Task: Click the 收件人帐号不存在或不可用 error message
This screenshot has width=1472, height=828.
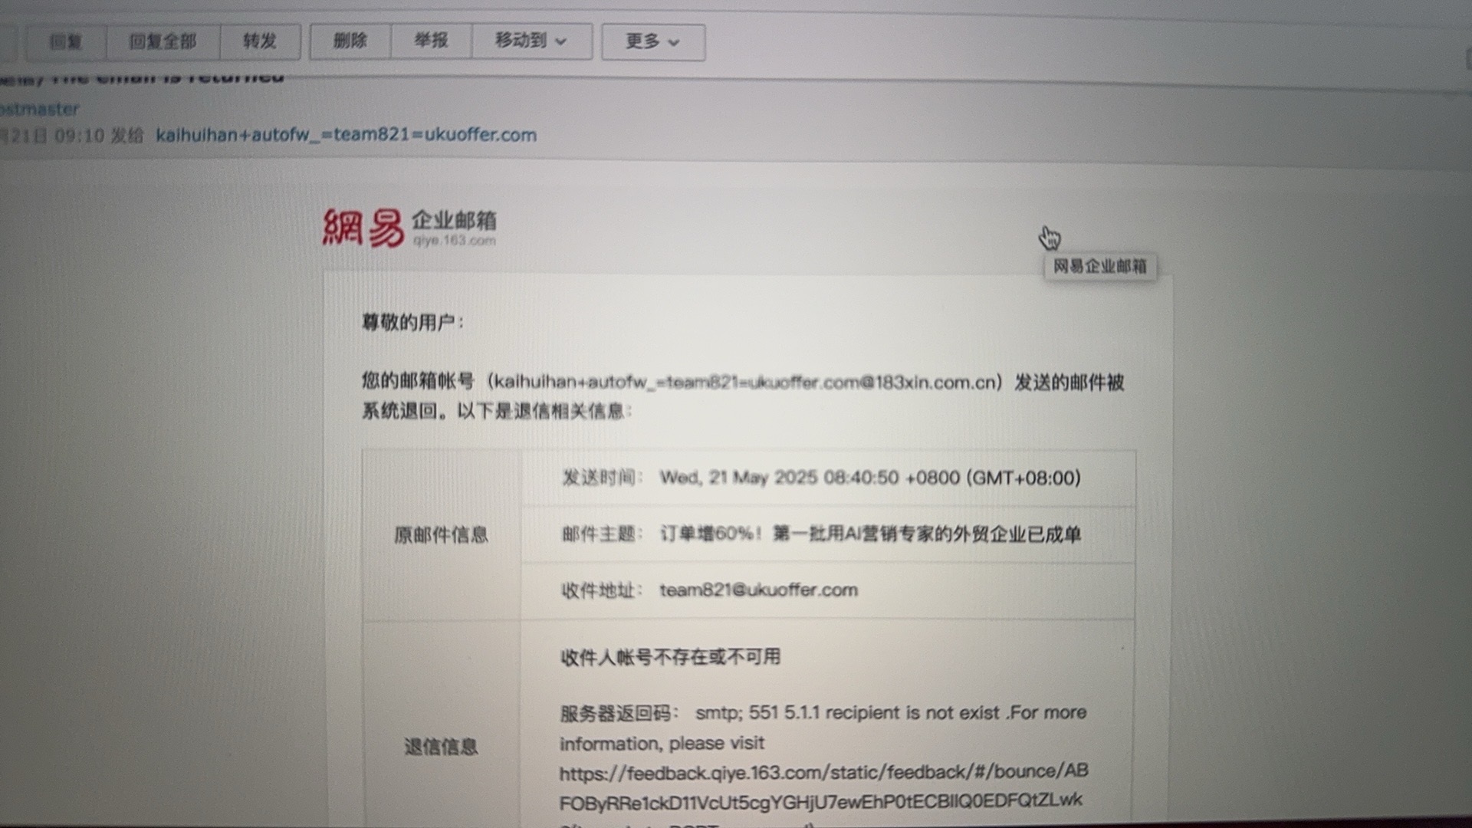Action: pyautogui.click(x=670, y=657)
